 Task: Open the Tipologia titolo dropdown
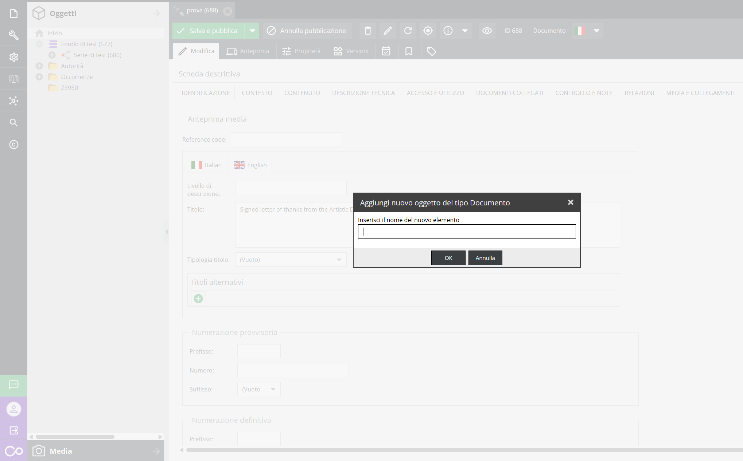(291, 260)
